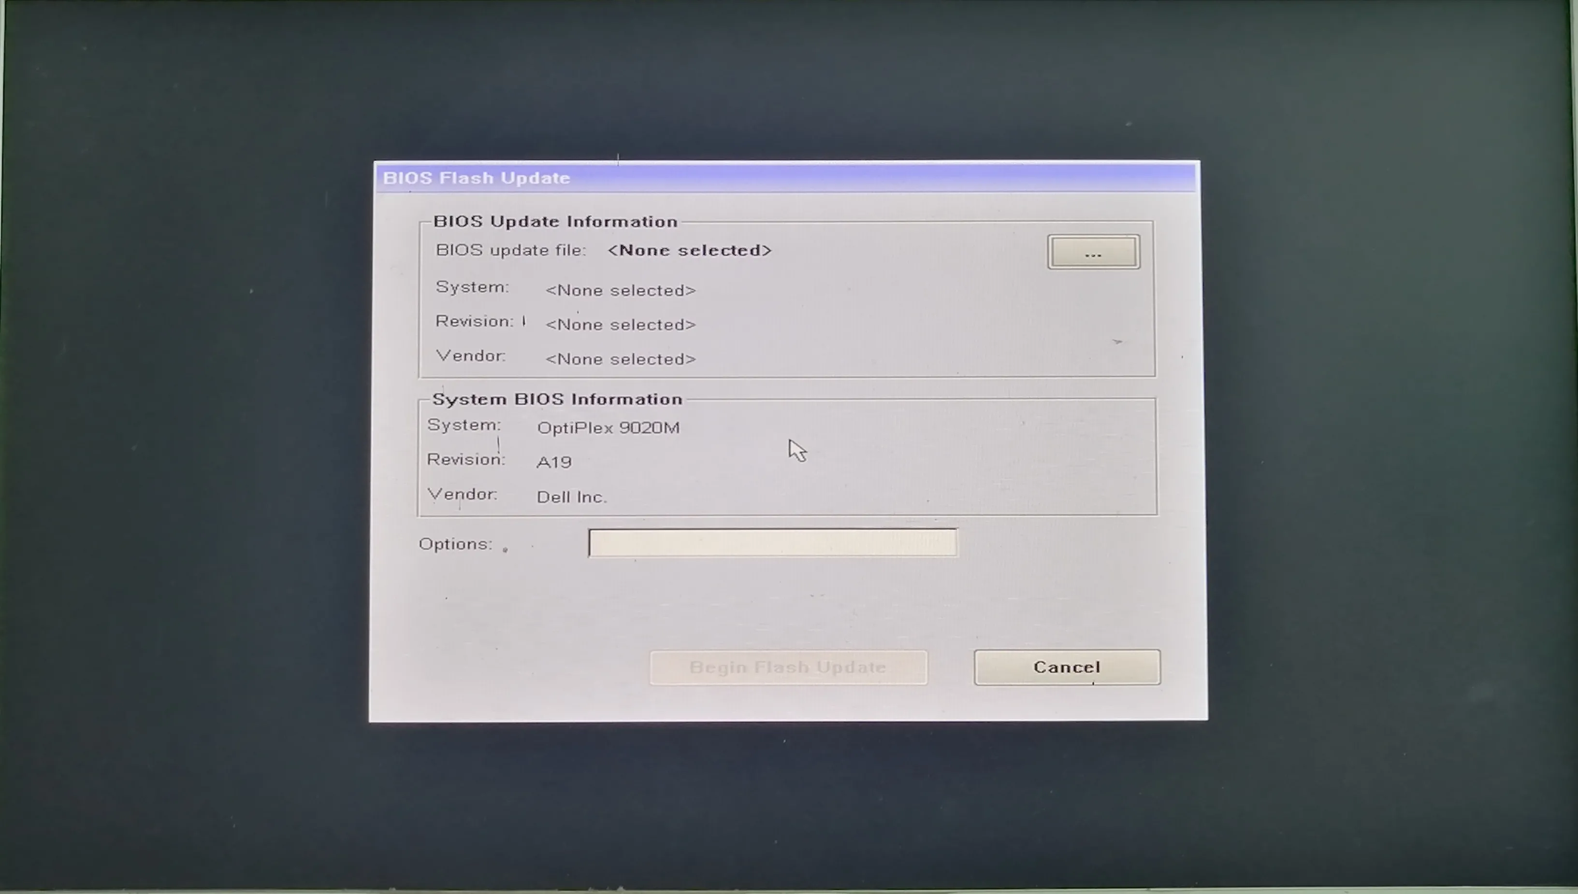Click the 'Options:' label
The height and width of the screenshot is (894, 1578).
pyautogui.click(x=455, y=544)
